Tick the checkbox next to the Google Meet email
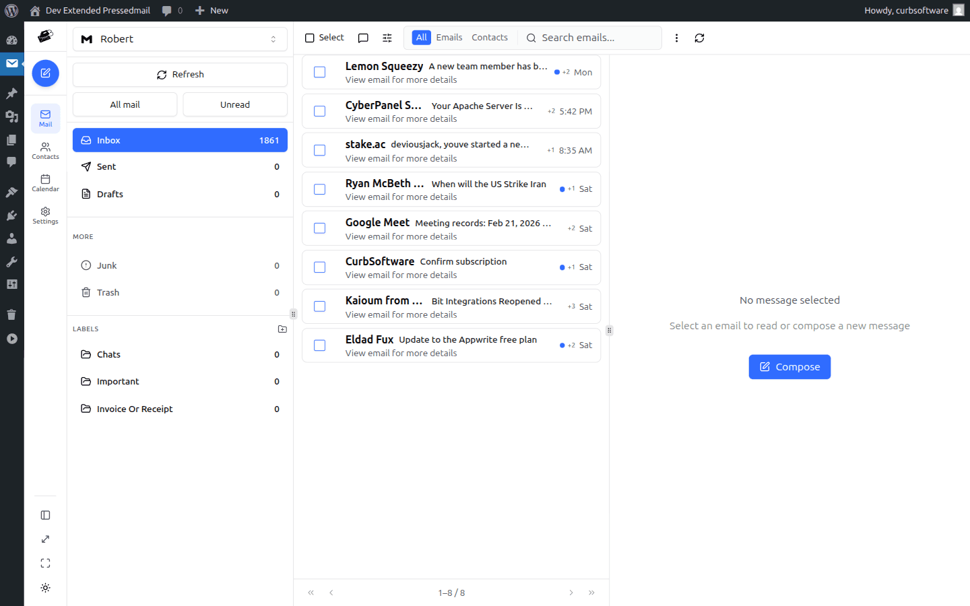 319,228
